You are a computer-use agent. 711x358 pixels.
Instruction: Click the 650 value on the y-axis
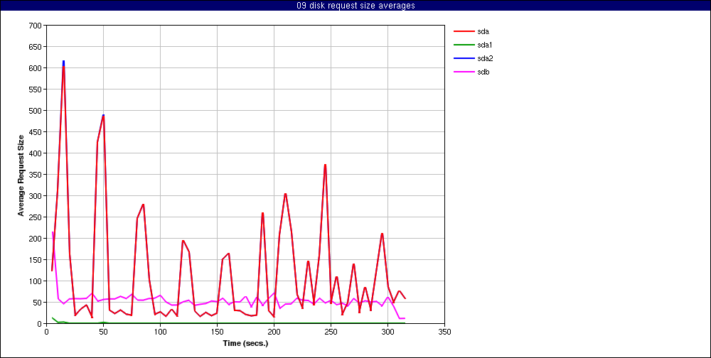tap(35, 47)
